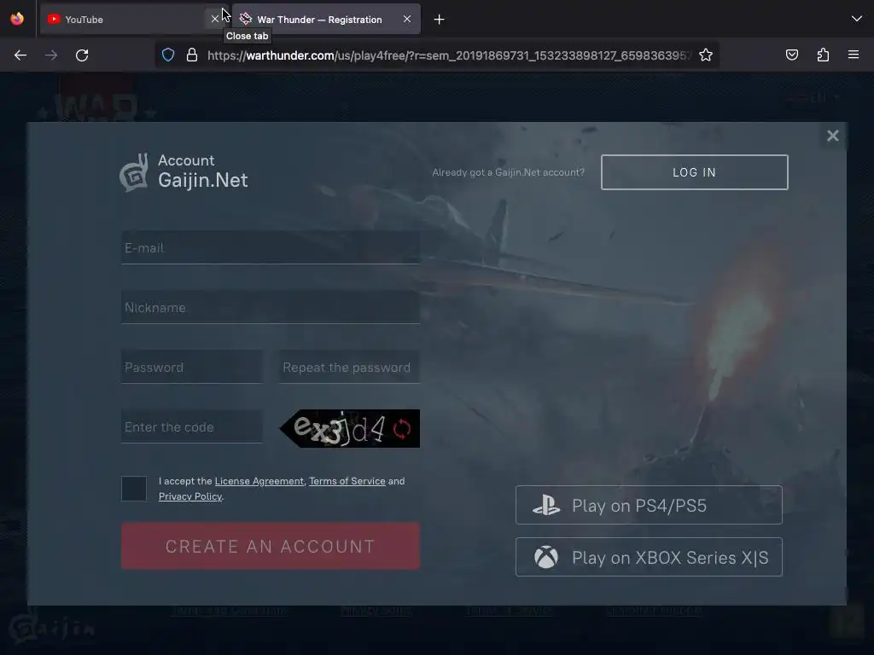Open the Firefox application menu
The width and height of the screenshot is (874, 655).
point(854,55)
